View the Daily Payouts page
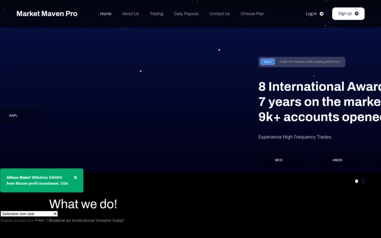This screenshot has height=238, width=381. (x=186, y=14)
